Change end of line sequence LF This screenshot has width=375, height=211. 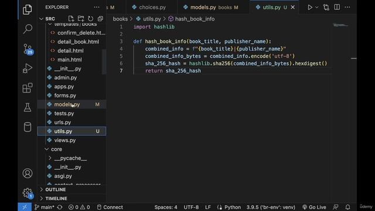click(208, 207)
